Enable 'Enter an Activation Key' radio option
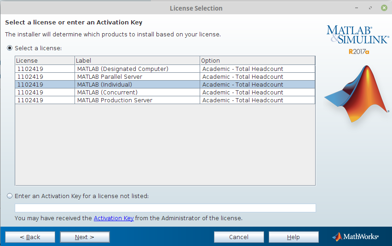The height and width of the screenshot is (246, 392). 10,196
